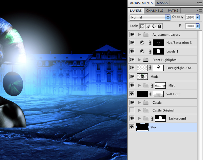The height and width of the screenshot is (160, 203).
Task: Click the lock transparent pixels icon
Action: [x=142, y=26]
